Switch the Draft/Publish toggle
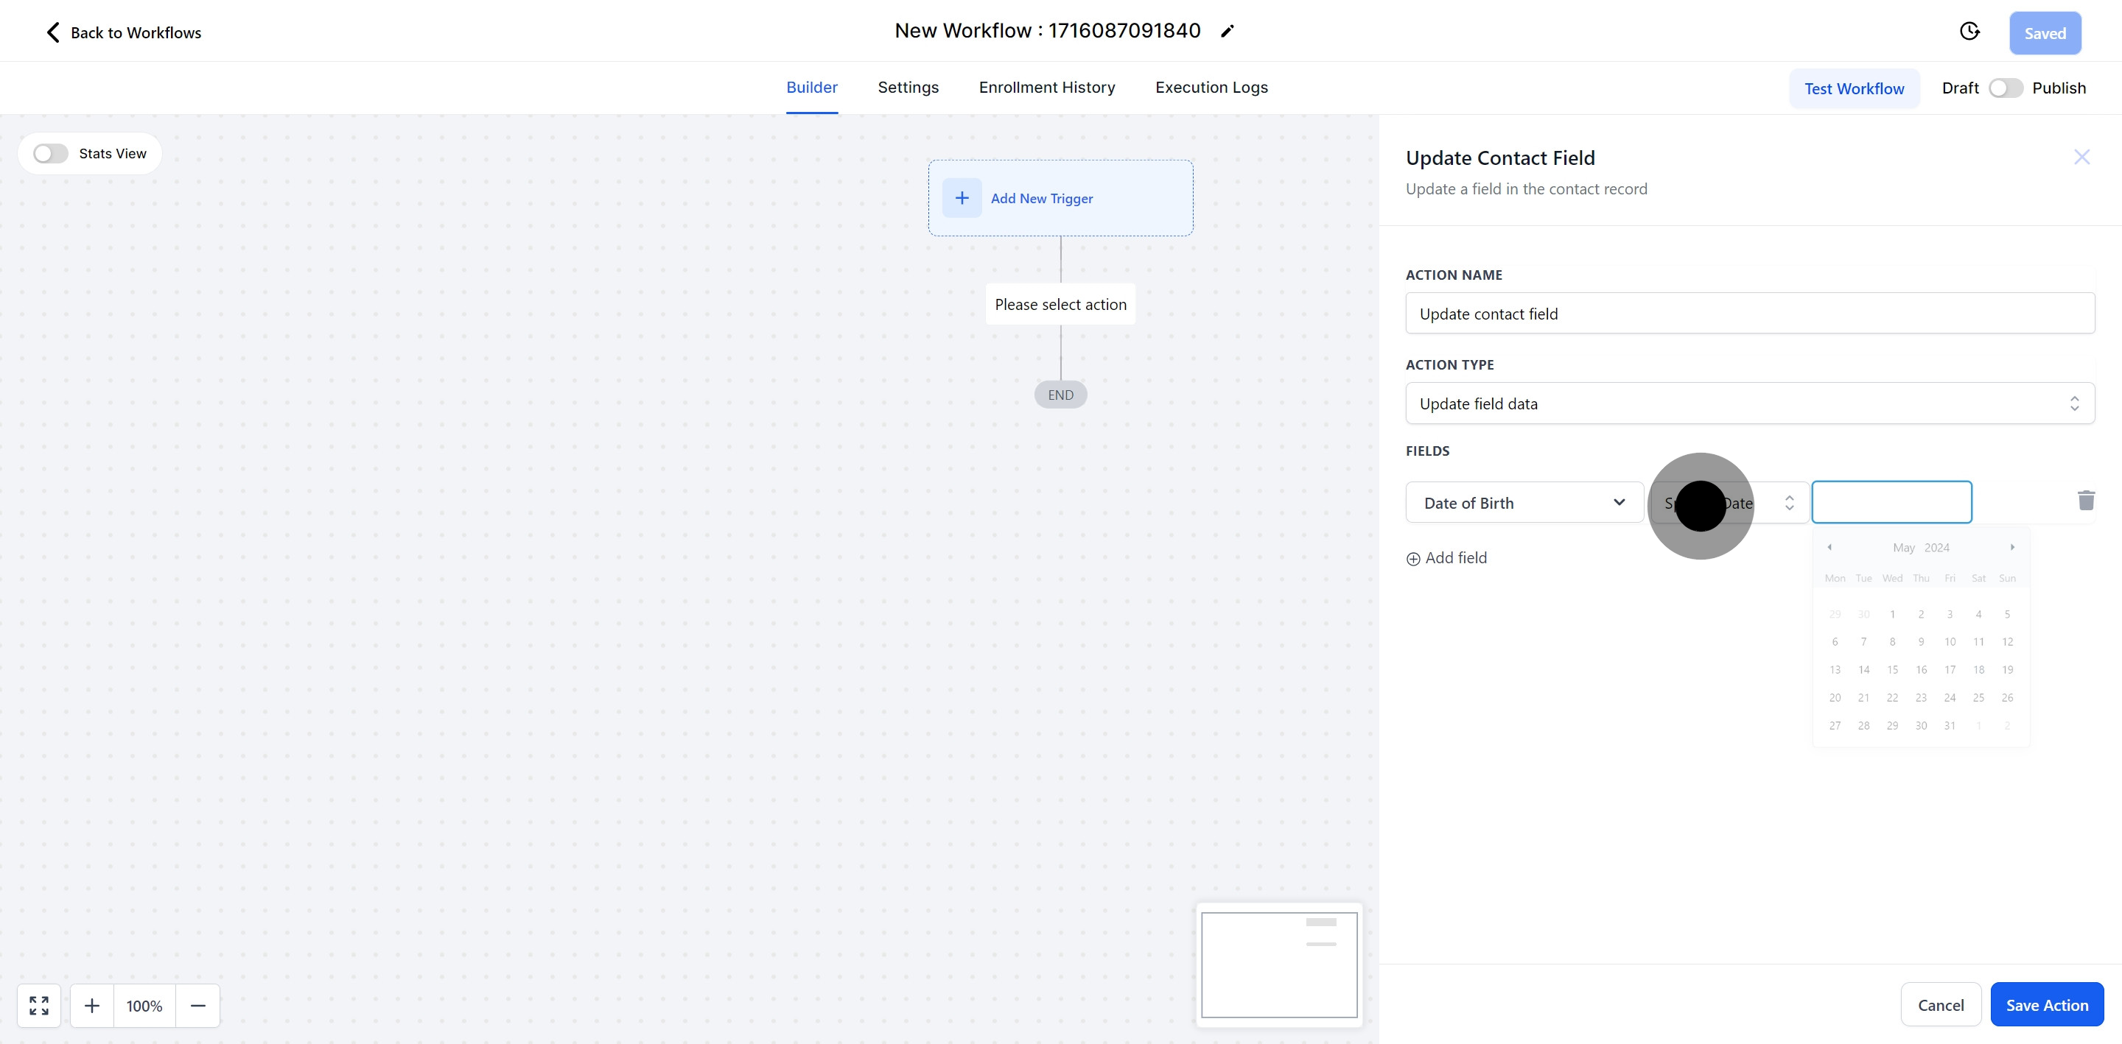 click(x=2005, y=88)
